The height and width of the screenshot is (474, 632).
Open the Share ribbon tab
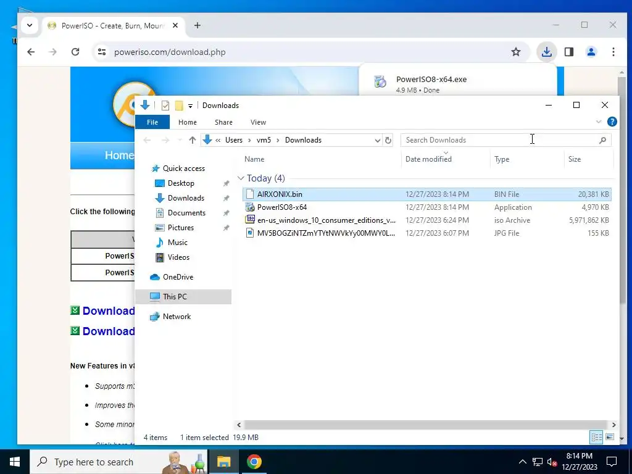(x=223, y=122)
